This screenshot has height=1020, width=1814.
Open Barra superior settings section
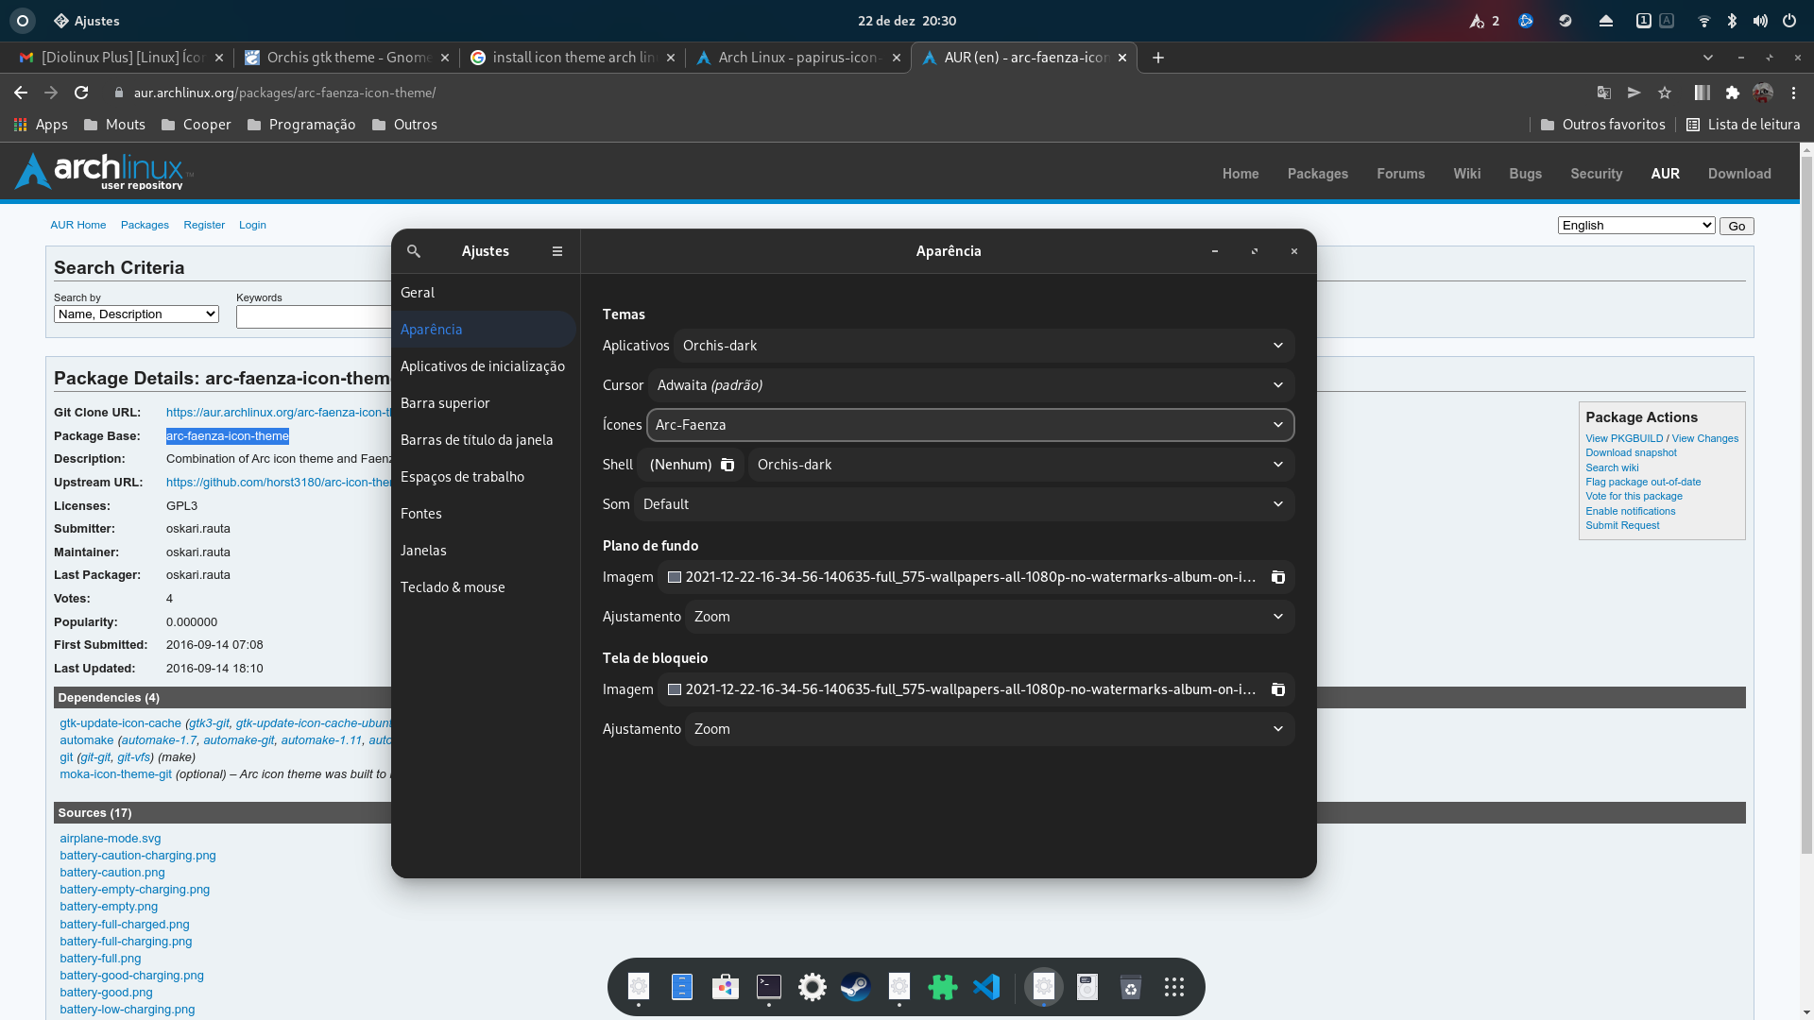click(x=445, y=403)
